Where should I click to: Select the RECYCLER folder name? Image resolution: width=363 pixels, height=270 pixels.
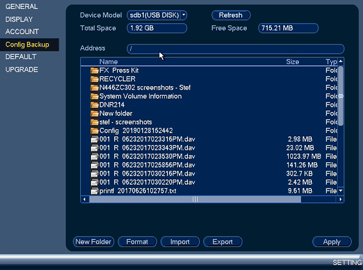pyautogui.click(x=117, y=79)
